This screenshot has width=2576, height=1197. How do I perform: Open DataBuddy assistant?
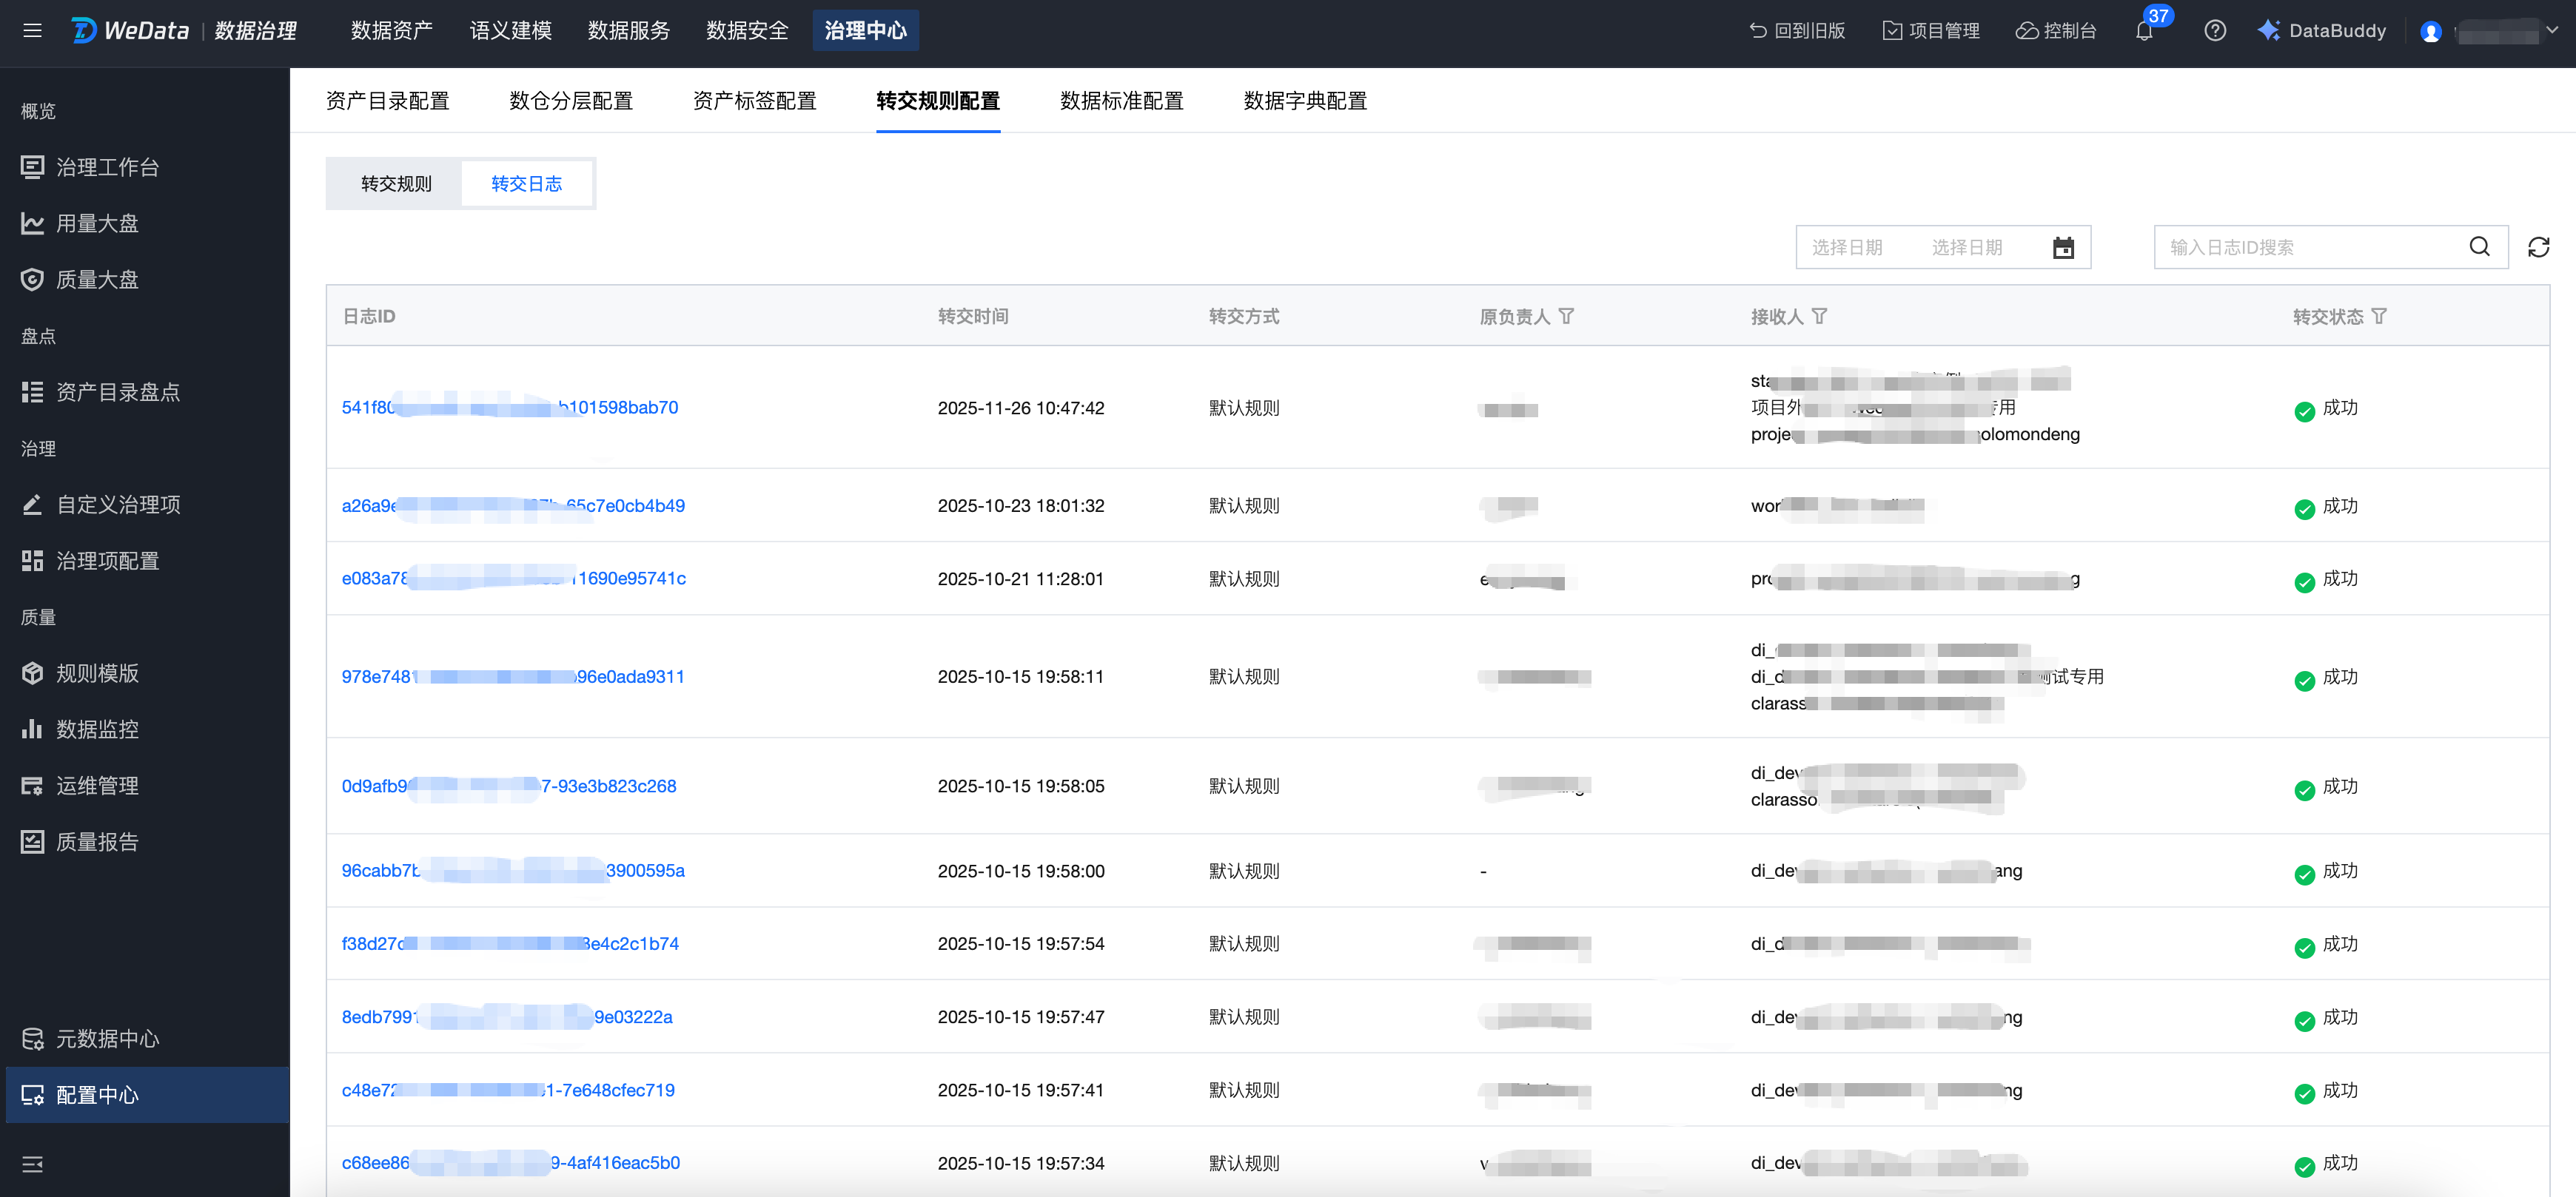point(2322,31)
